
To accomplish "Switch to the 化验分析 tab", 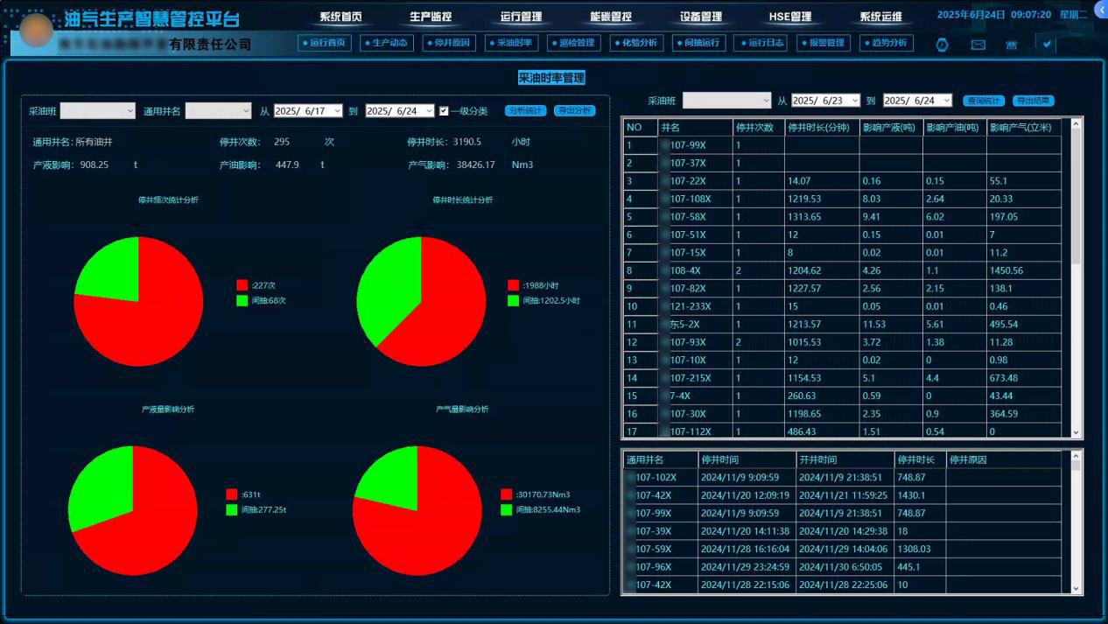I will tap(636, 43).
